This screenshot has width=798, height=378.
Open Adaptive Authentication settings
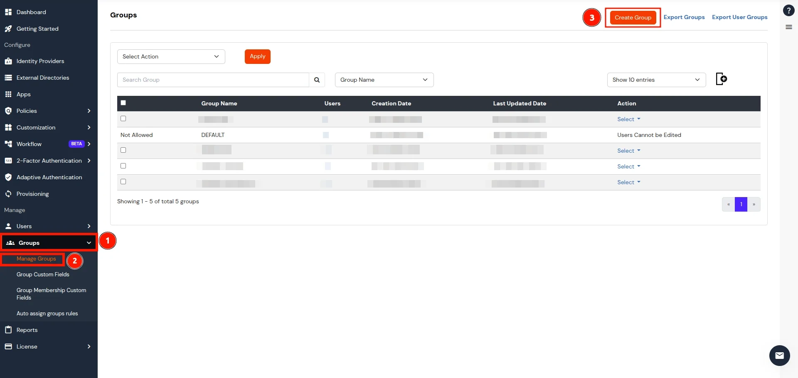tap(49, 177)
